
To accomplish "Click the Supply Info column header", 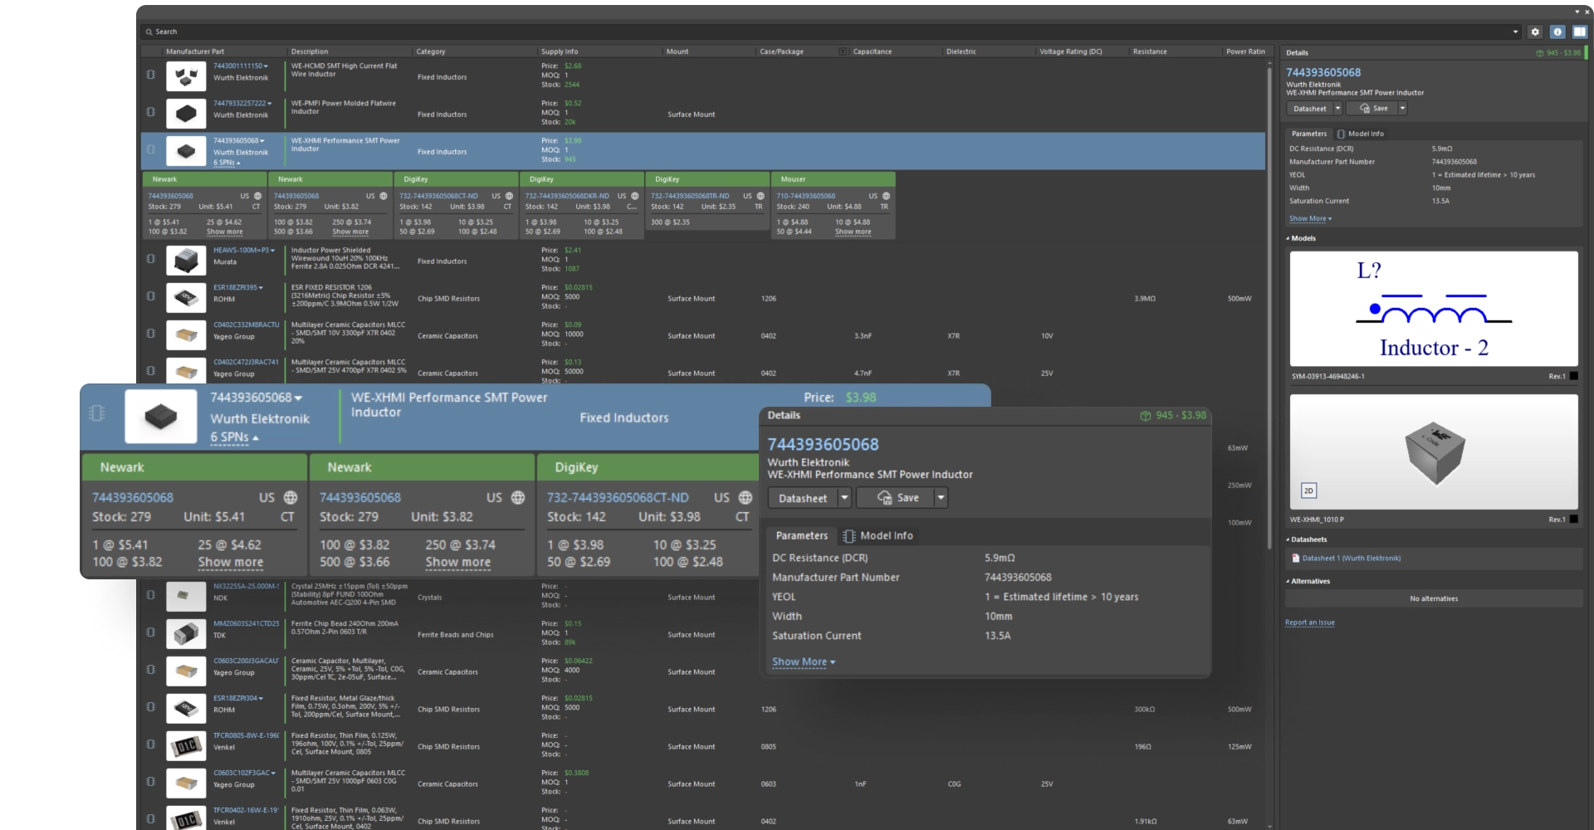I will [560, 51].
